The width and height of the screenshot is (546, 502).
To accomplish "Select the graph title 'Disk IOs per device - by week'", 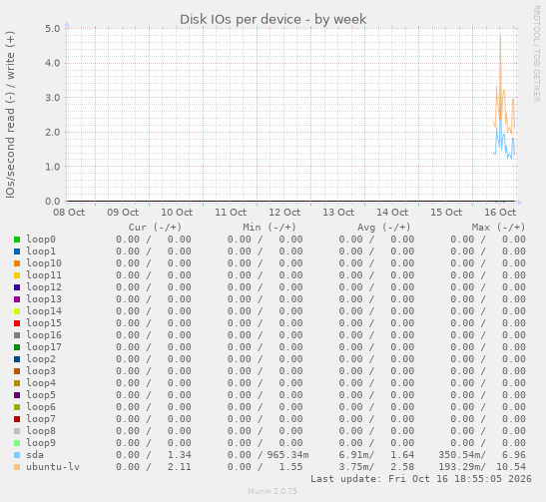I will tap(273, 20).
